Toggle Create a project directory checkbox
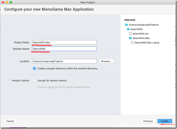 [x=34, y=68]
